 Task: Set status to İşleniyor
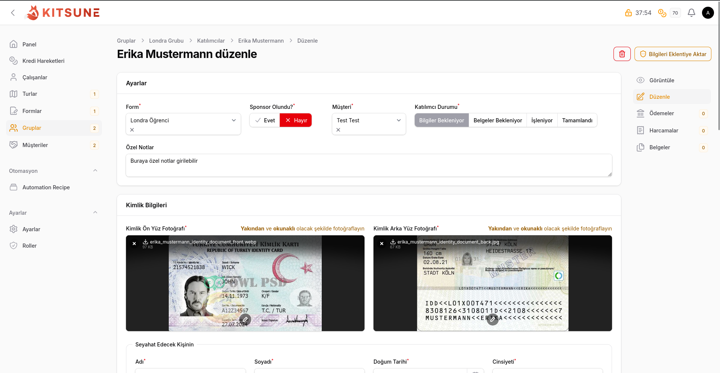pos(542,120)
